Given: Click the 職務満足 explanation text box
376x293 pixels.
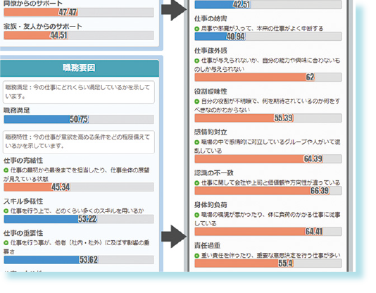Looking at the screenshot, I should click(x=79, y=92).
